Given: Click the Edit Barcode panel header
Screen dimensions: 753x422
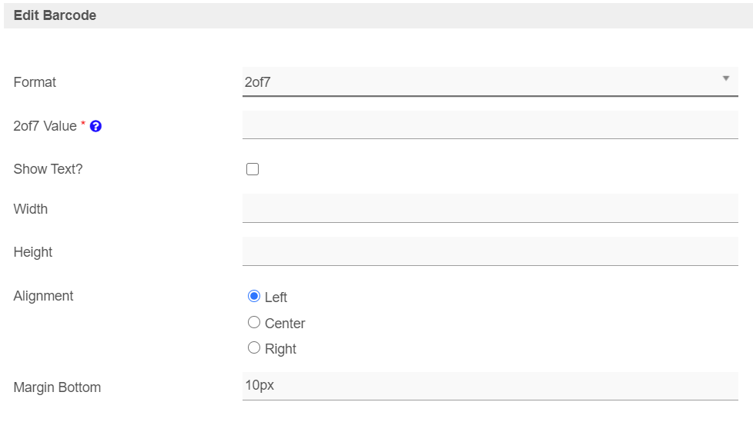Looking at the screenshot, I should (x=55, y=15).
